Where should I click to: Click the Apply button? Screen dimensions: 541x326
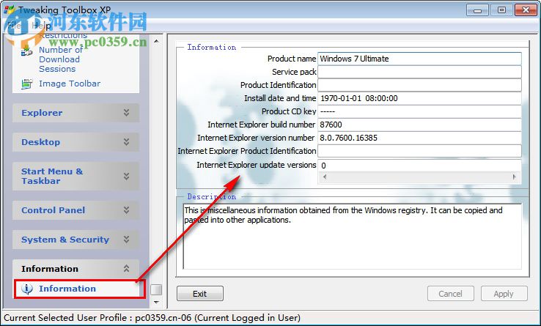point(504,294)
